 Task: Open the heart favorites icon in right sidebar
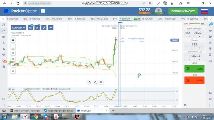[x=210, y=31]
